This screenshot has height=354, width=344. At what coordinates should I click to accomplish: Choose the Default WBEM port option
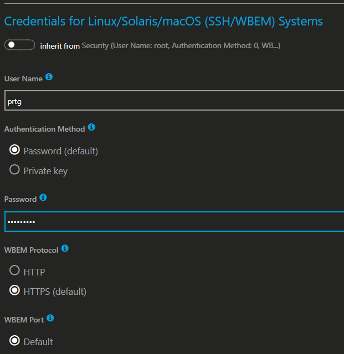coord(15,341)
